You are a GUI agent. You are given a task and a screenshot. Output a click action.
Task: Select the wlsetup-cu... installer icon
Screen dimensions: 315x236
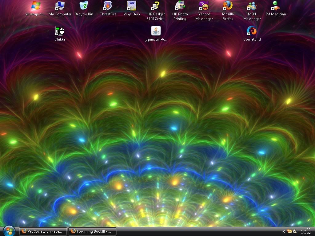[x=36, y=8]
